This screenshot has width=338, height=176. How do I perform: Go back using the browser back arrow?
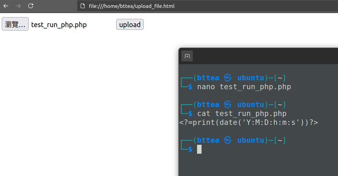pos(6,6)
